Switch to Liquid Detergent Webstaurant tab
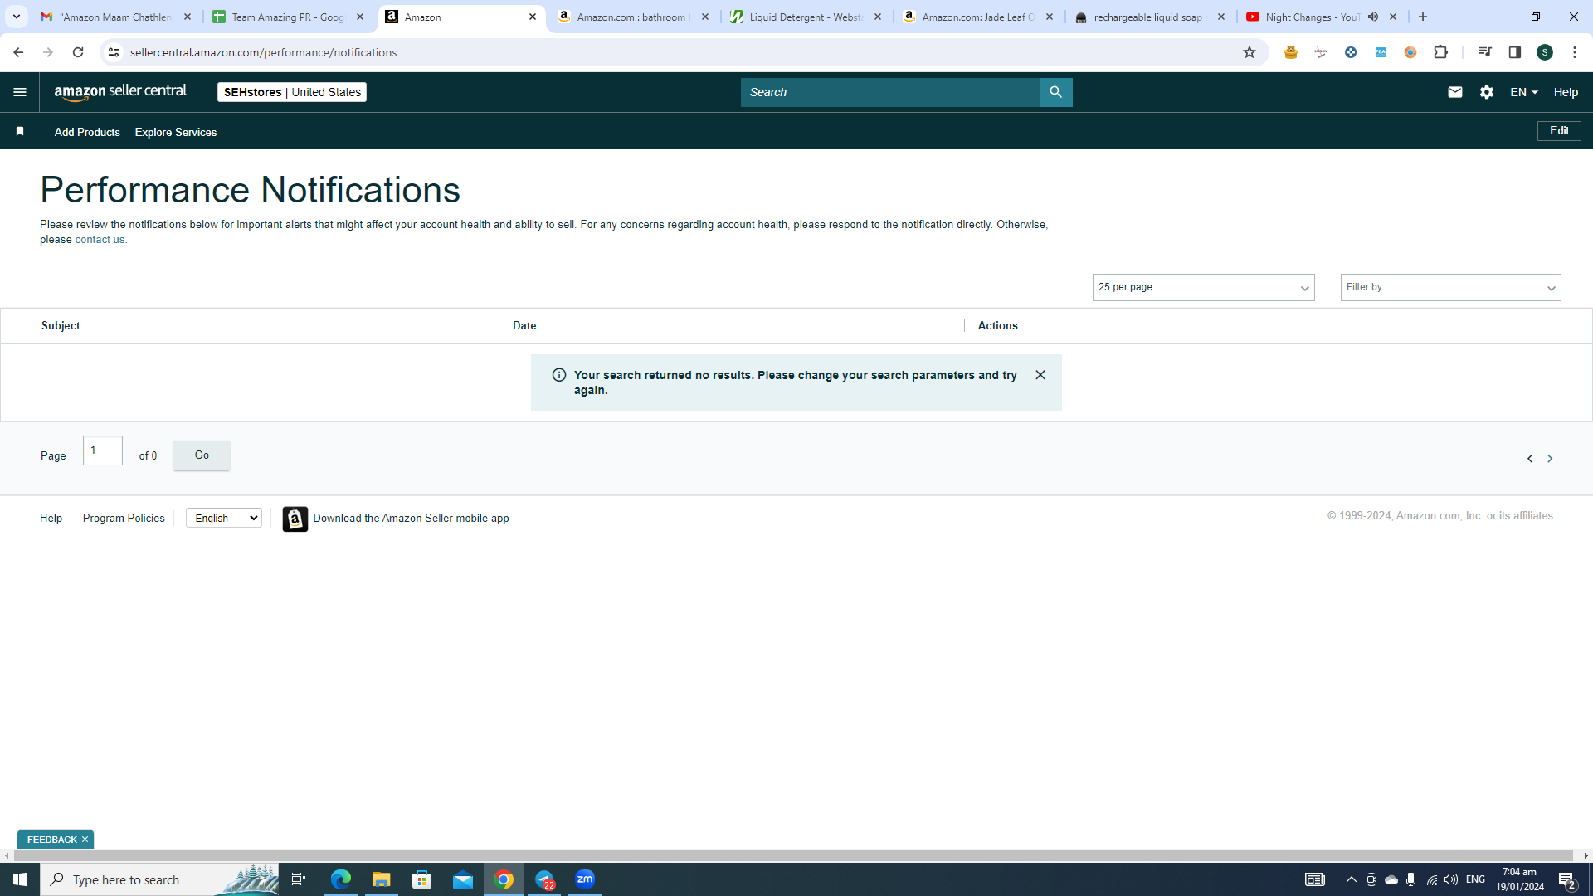Image resolution: width=1593 pixels, height=896 pixels. click(806, 17)
